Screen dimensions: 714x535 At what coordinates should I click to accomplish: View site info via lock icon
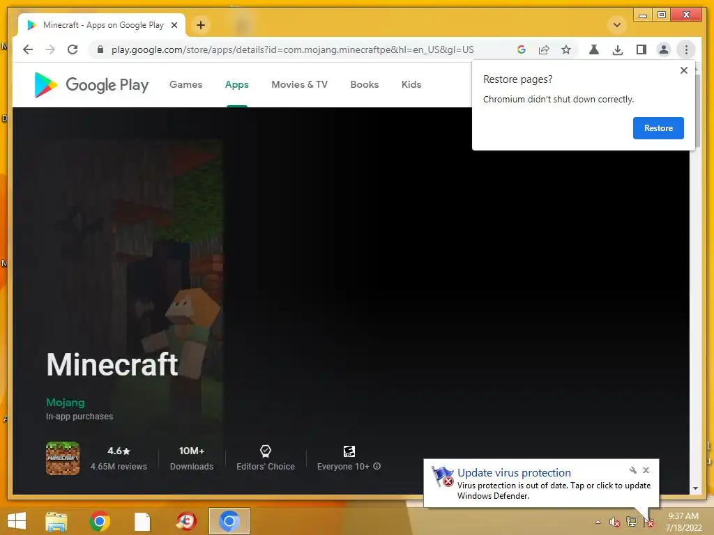point(100,49)
